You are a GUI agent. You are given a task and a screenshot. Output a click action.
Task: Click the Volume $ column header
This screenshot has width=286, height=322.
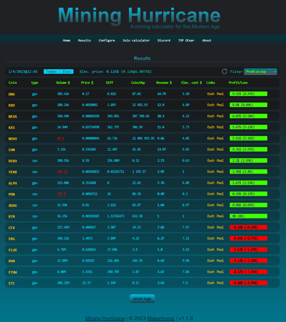[63, 83]
